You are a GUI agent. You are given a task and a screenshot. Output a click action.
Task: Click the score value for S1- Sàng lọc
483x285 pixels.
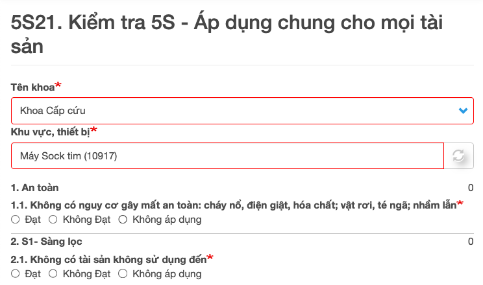[x=470, y=242]
